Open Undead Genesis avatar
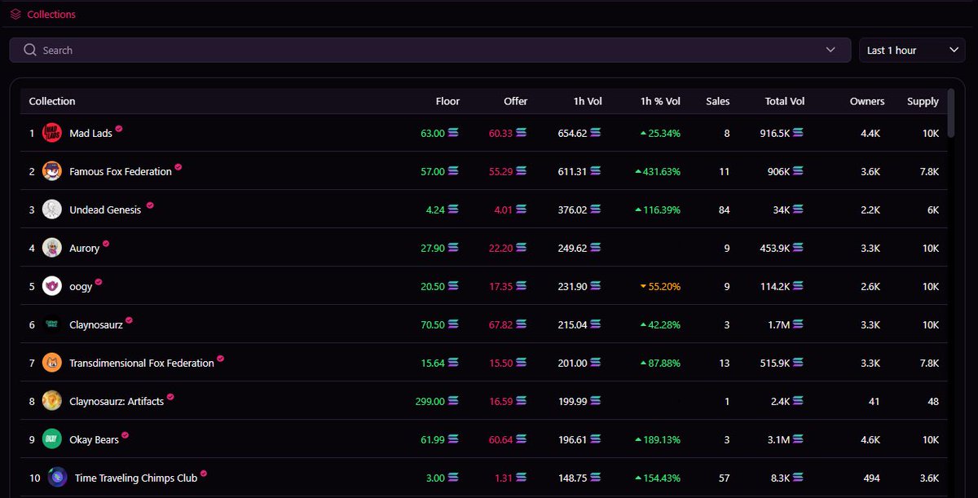978x498 pixels. 52,209
